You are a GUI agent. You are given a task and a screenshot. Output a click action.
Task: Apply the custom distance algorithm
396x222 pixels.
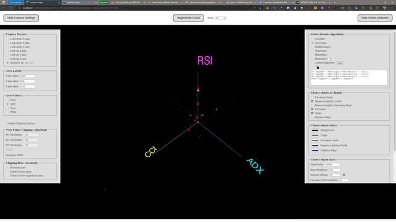coord(340,63)
